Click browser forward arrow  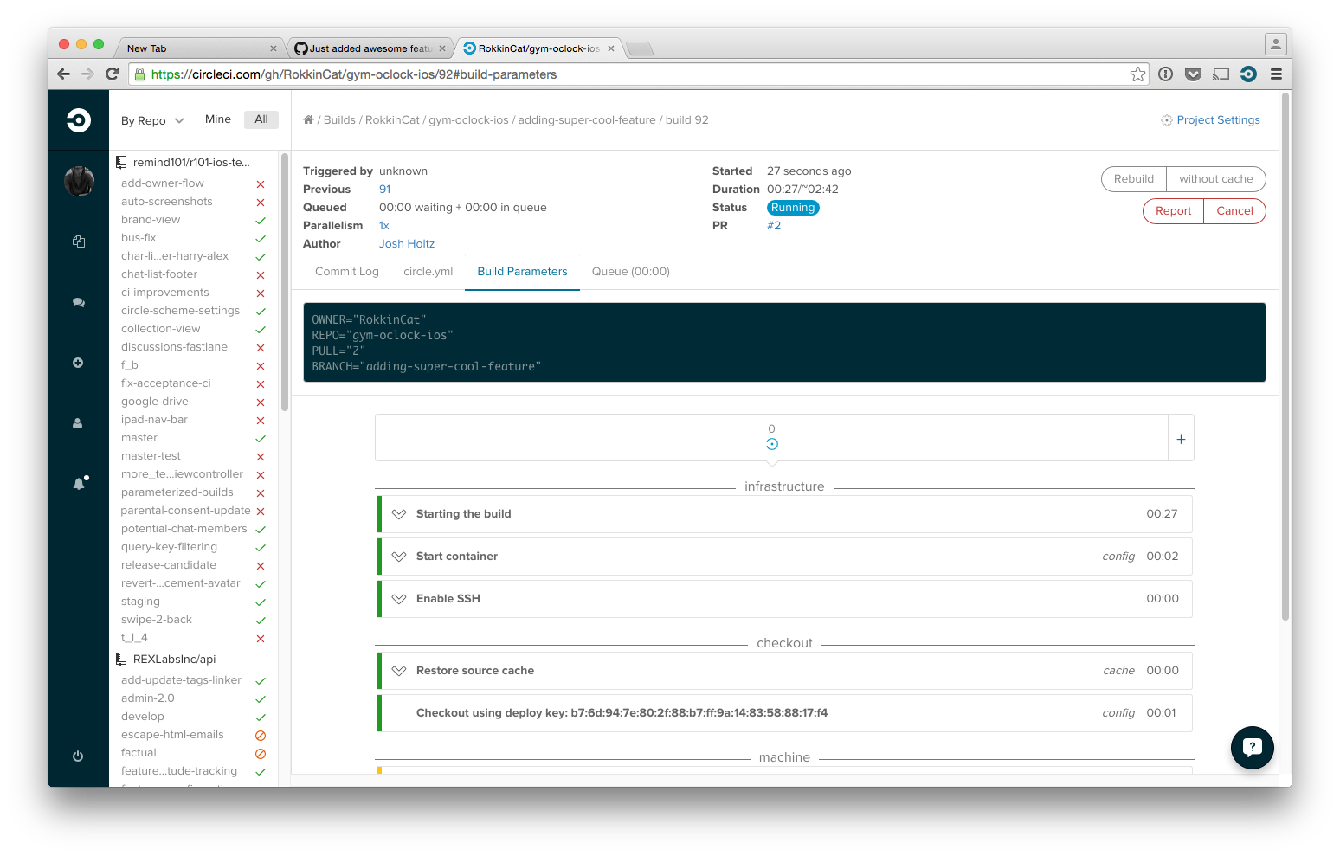pos(87,74)
